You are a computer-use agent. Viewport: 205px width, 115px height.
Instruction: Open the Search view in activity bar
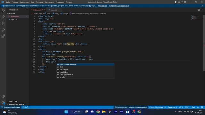click(x=3, y=17)
